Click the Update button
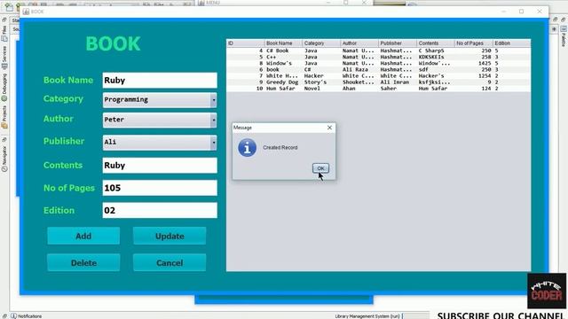Image resolution: width=568 pixels, height=319 pixels. point(170,236)
